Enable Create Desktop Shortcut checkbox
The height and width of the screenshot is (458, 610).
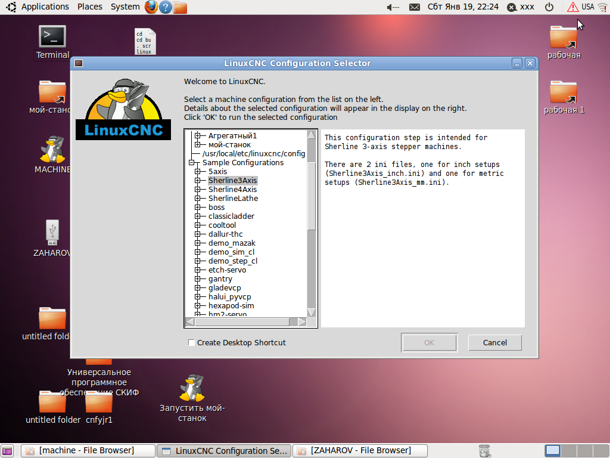pos(191,343)
